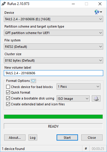Open the language selection globe icon

click(98, 12)
